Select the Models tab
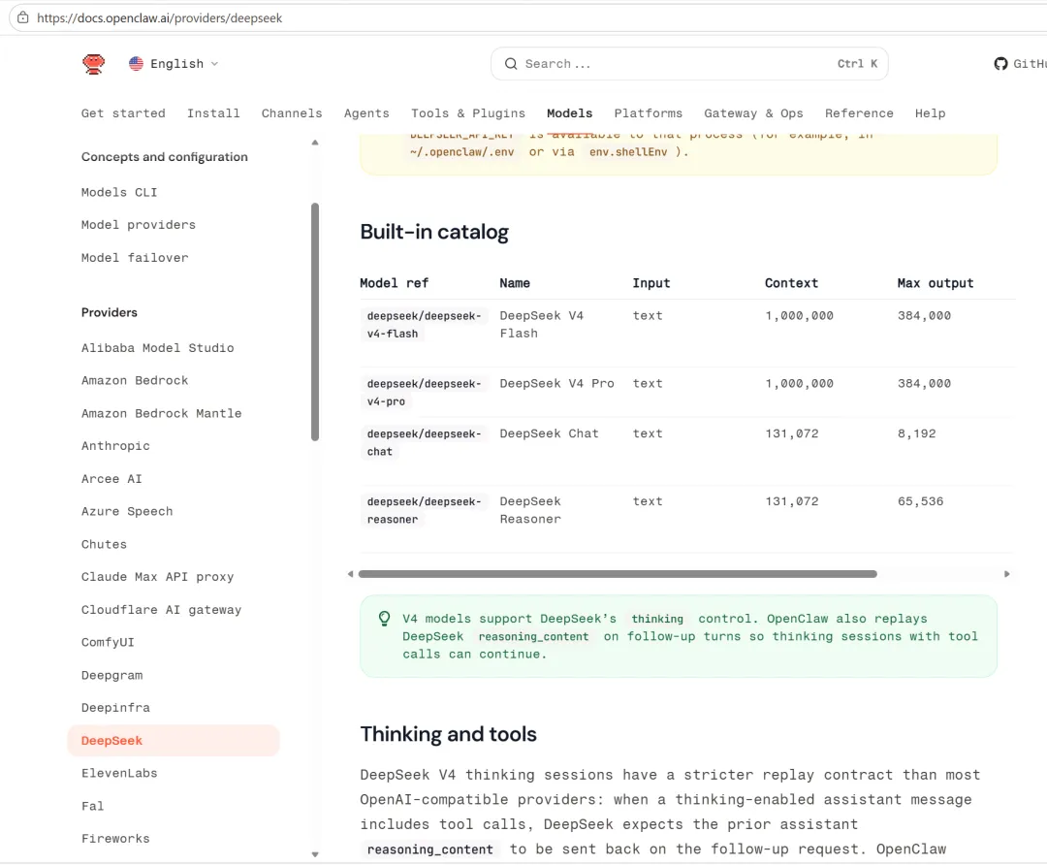The width and height of the screenshot is (1047, 865). (x=570, y=112)
